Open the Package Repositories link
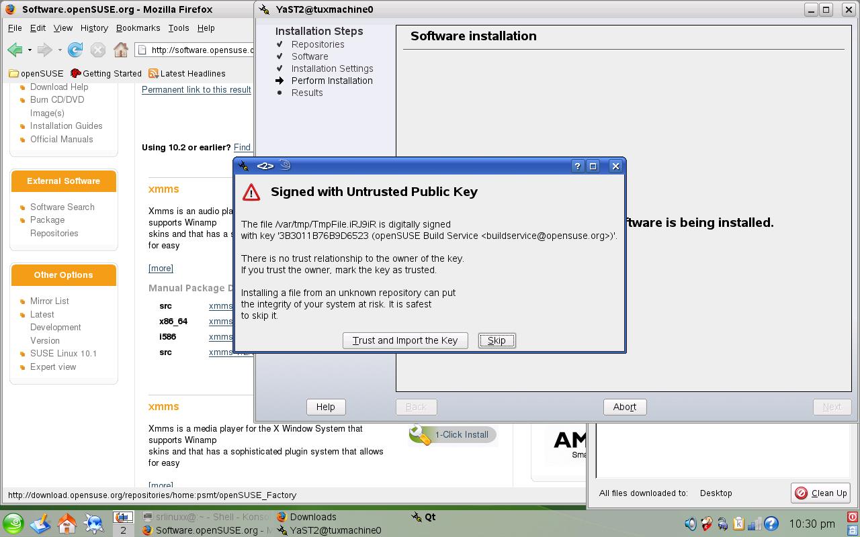Image resolution: width=860 pixels, height=537 pixels. coord(54,226)
